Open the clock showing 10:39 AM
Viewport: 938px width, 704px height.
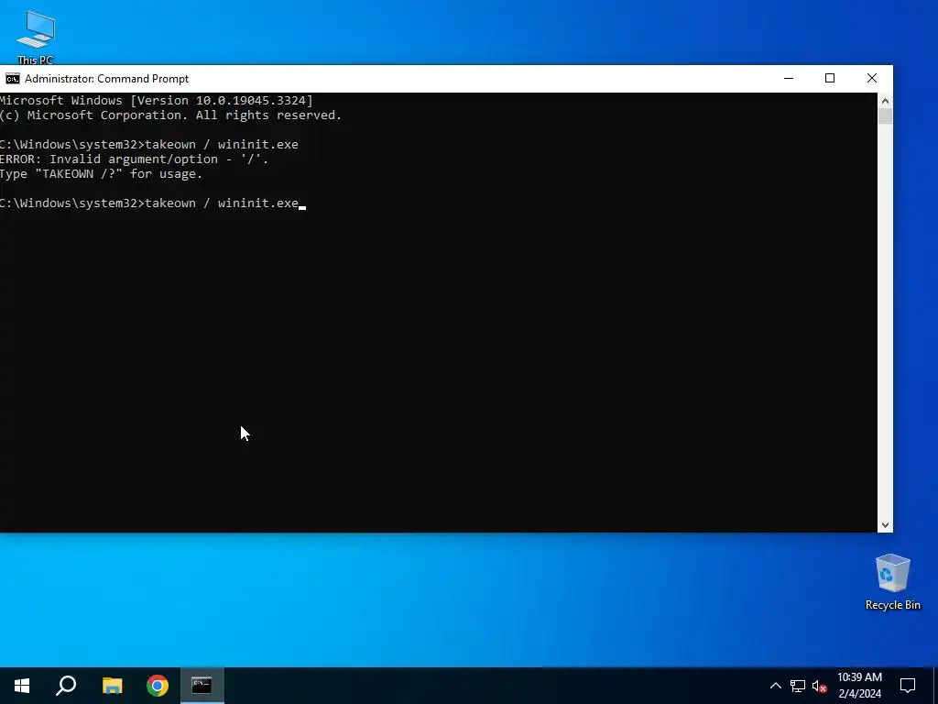tap(859, 686)
